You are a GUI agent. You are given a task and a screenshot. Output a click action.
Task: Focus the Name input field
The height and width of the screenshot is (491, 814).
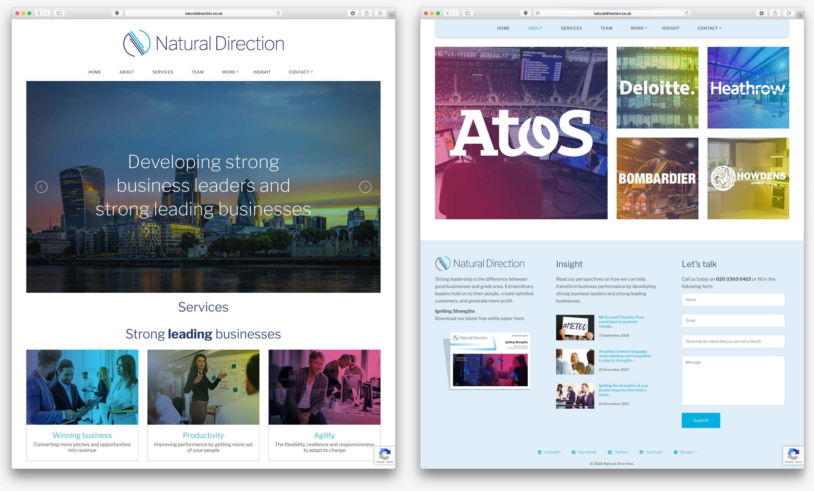pos(733,300)
